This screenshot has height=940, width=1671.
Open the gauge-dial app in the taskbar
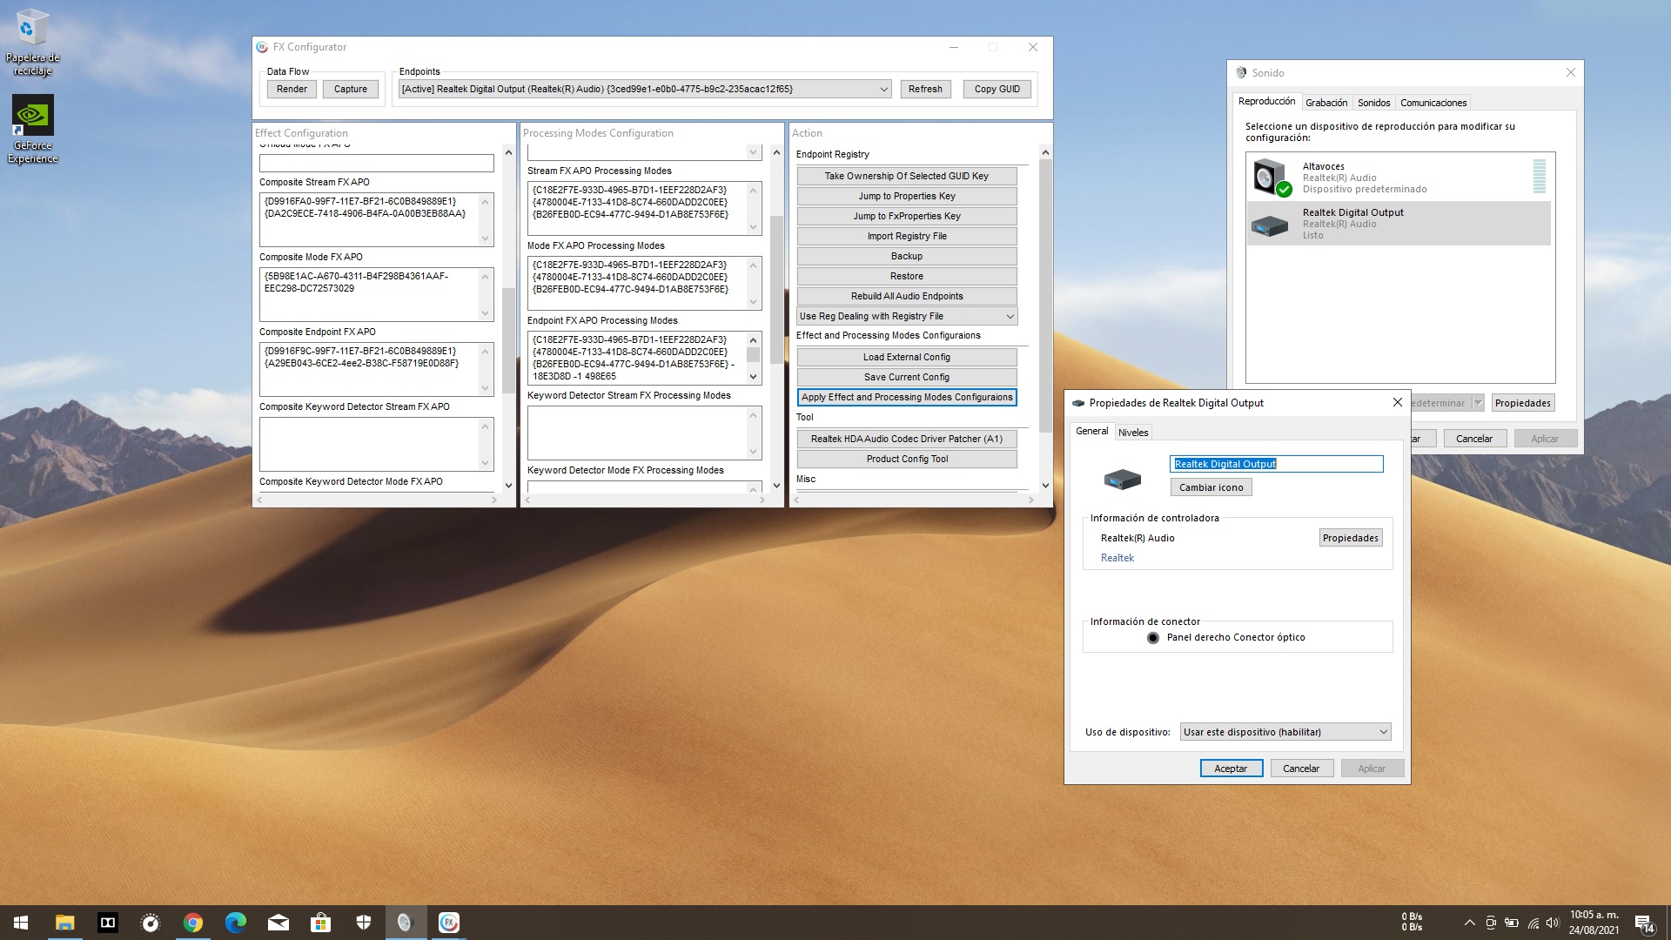[150, 923]
